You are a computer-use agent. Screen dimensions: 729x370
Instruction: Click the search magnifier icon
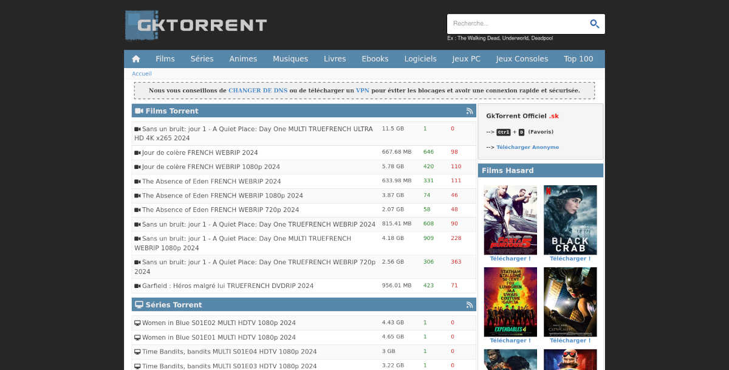click(595, 24)
